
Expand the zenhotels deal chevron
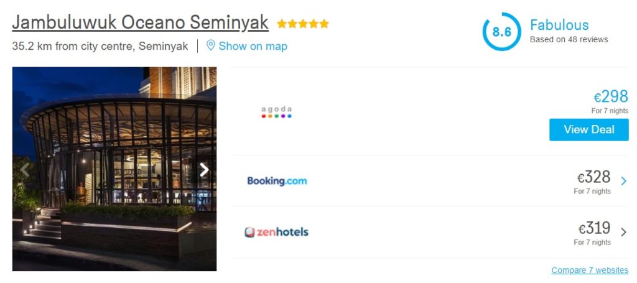pyautogui.click(x=623, y=233)
